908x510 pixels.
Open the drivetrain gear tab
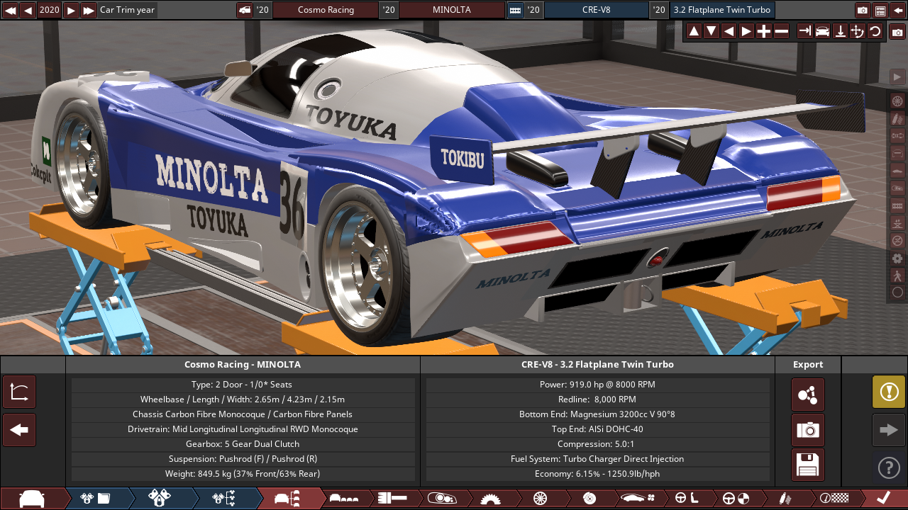point(490,499)
